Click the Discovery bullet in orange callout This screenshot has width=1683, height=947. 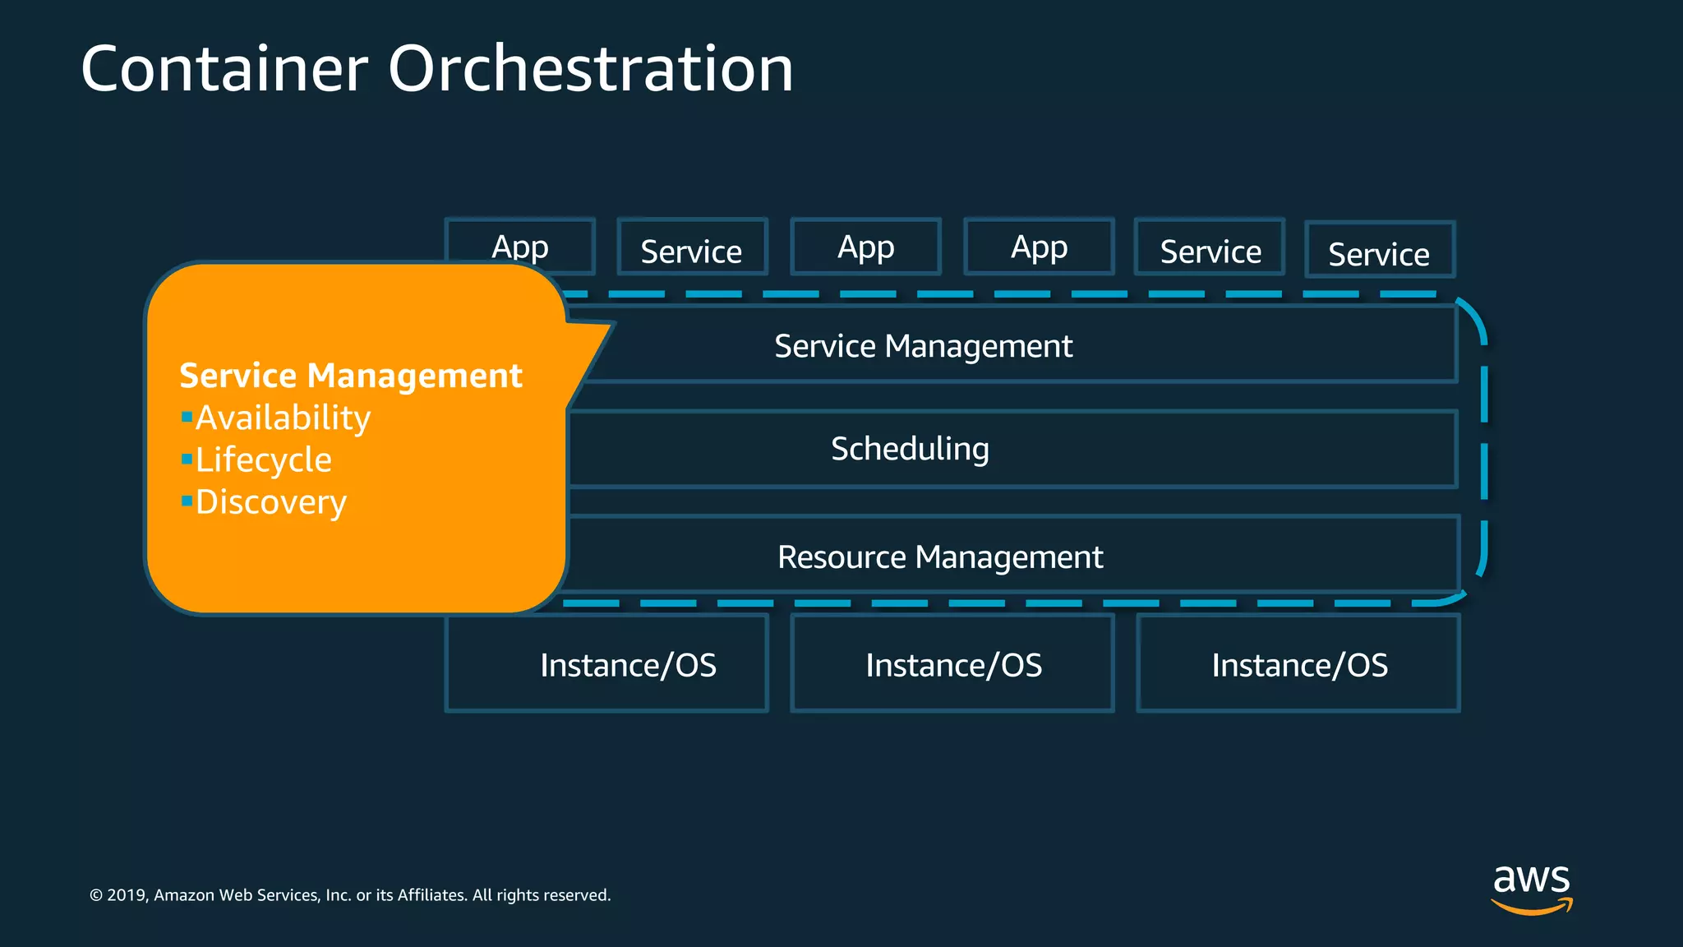coord(270,502)
